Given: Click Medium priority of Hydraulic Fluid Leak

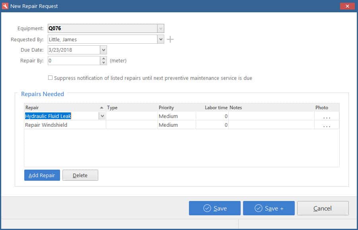Looking at the screenshot, I should [177, 116].
